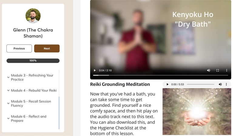Play the Kenyoku Ho Dry Bath video
The image size is (233, 136).
point(95,70)
